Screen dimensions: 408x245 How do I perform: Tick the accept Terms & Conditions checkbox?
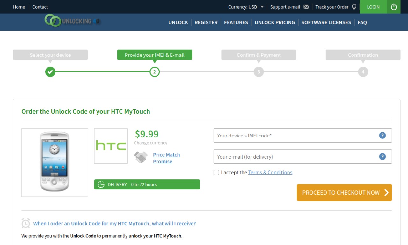pos(216,172)
